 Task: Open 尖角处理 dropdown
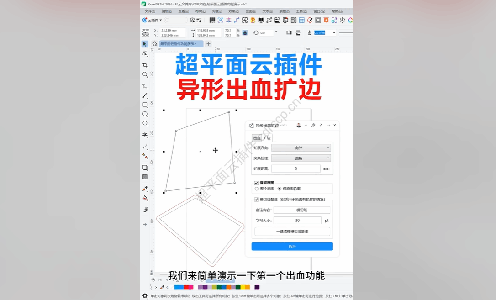[x=301, y=158]
